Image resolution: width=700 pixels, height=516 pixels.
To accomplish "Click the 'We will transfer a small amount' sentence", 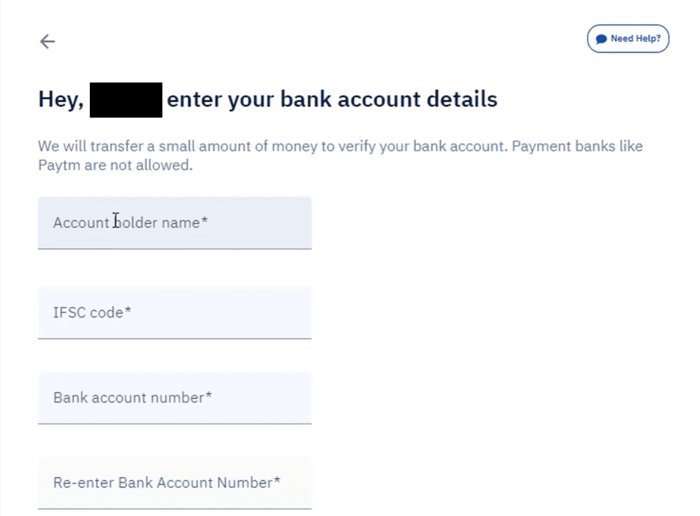I will [185, 147].
